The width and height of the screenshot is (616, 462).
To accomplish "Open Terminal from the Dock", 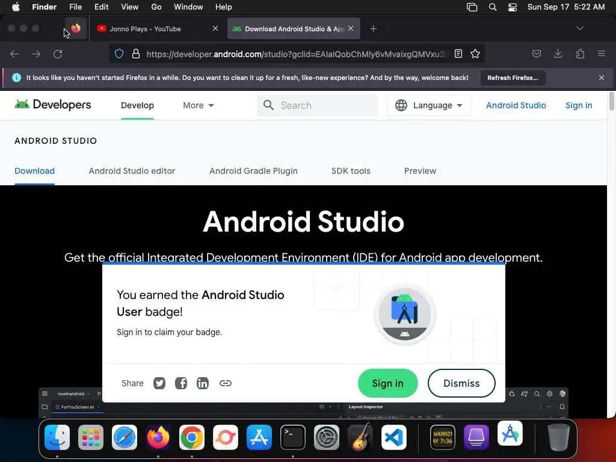I will (293, 437).
